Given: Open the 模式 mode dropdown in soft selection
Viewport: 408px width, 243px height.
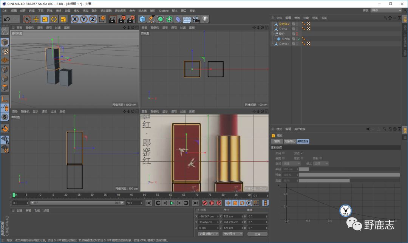Looking at the screenshot, I should [321, 164].
